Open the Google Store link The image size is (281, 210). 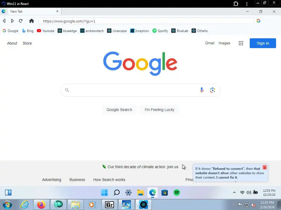pos(27,43)
